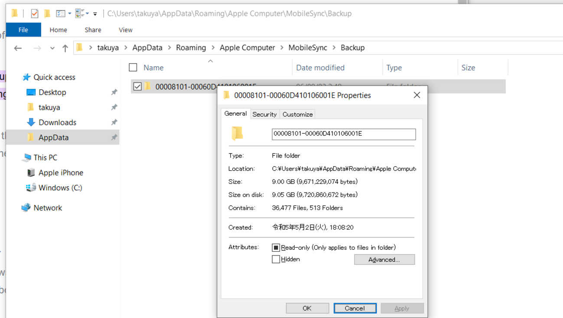Click the New folder icon in quick access toolbar
Image resolution: width=563 pixels, height=318 pixels.
[x=47, y=13]
